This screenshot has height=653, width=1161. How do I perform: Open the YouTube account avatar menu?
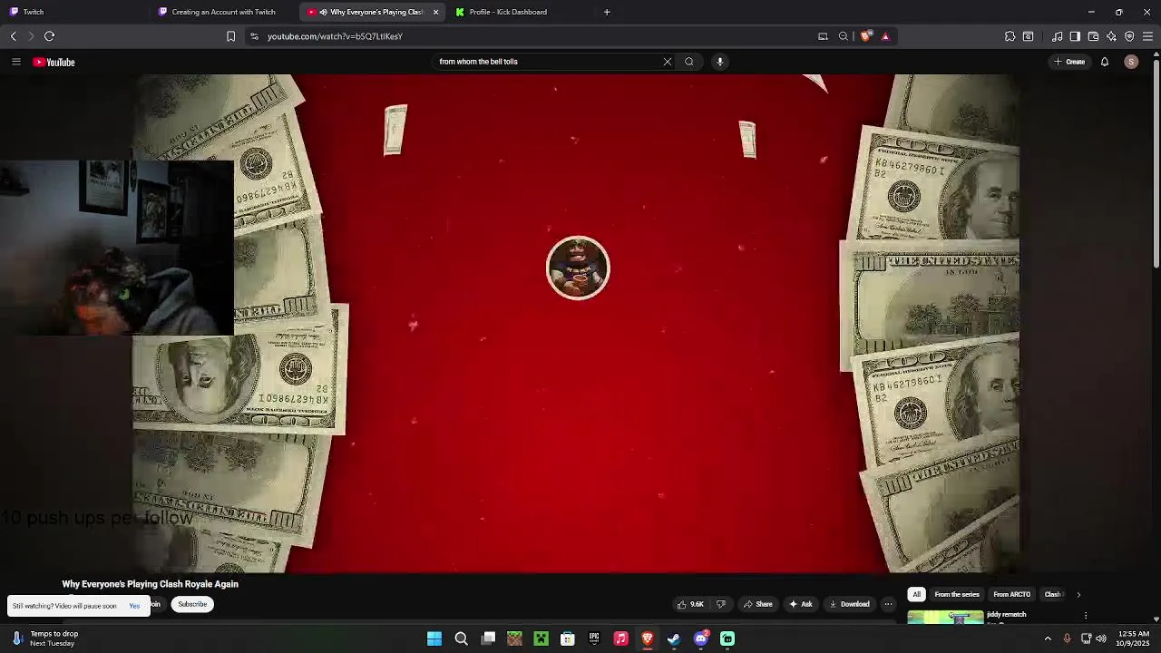(x=1131, y=62)
